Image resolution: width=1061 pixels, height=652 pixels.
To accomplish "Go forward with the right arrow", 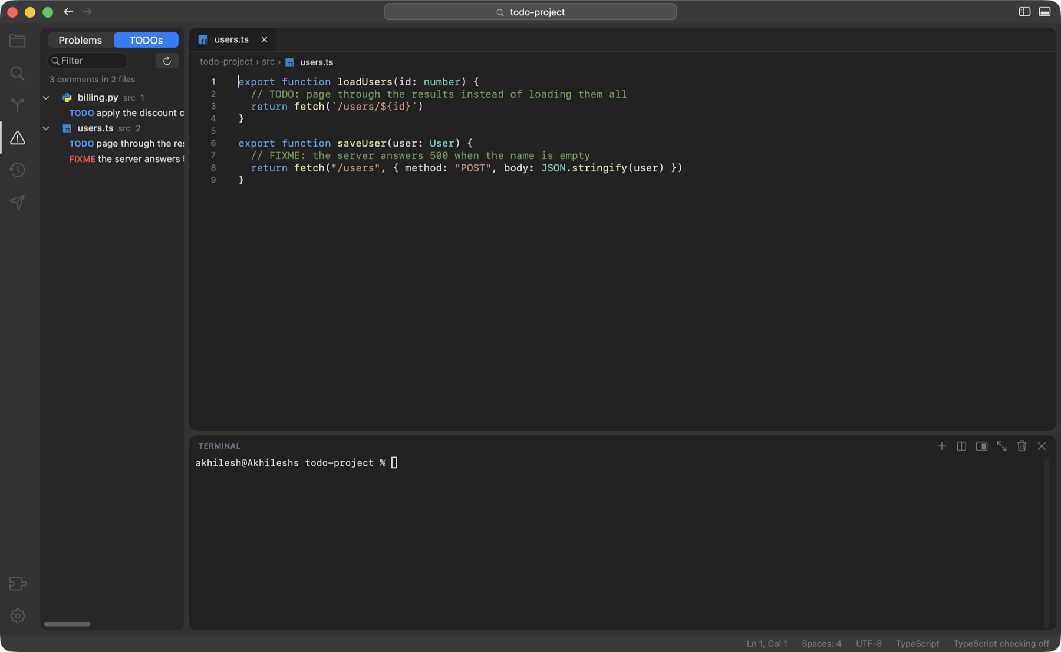I will (87, 12).
